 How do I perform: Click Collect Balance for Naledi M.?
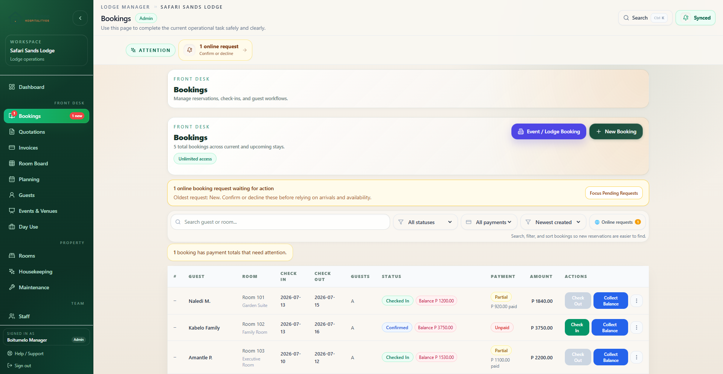(611, 301)
